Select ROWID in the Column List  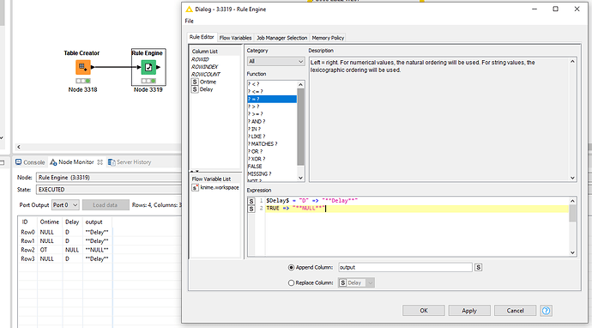coord(200,59)
